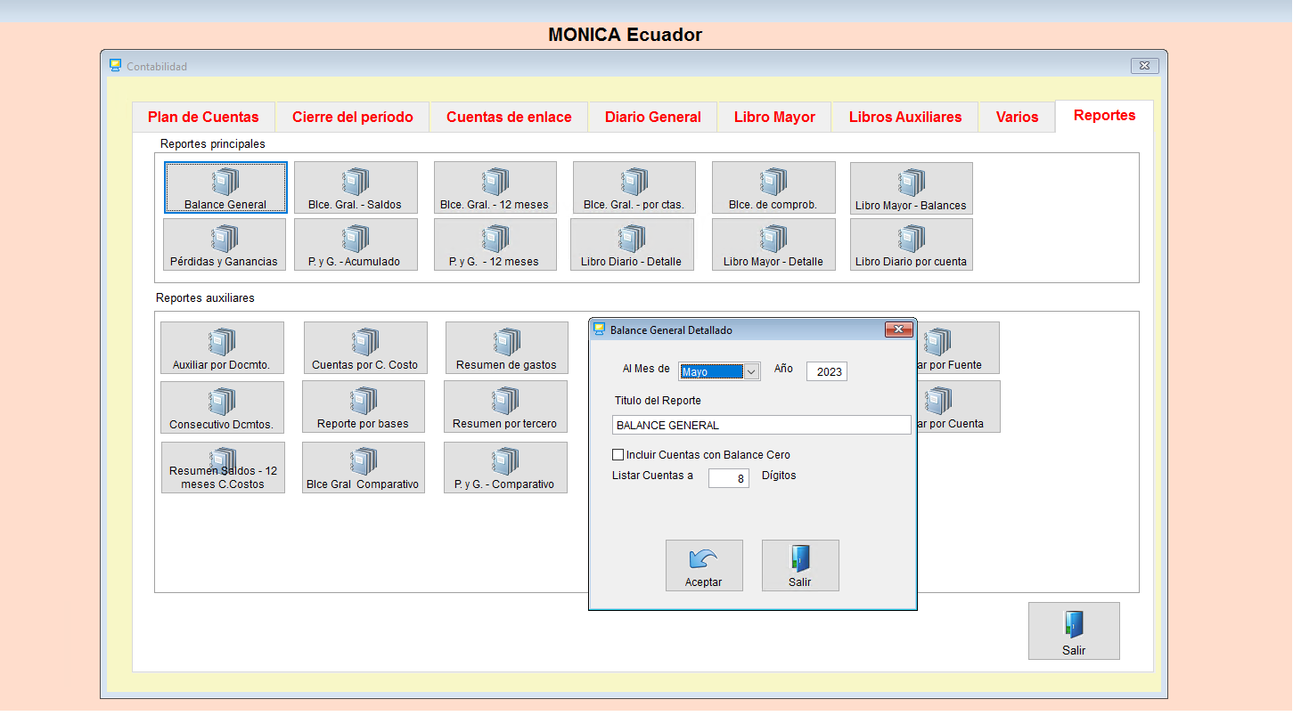The height and width of the screenshot is (724, 1301).
Task: Open the P. y G. - Comparativo report
Action: pos(505,468)
